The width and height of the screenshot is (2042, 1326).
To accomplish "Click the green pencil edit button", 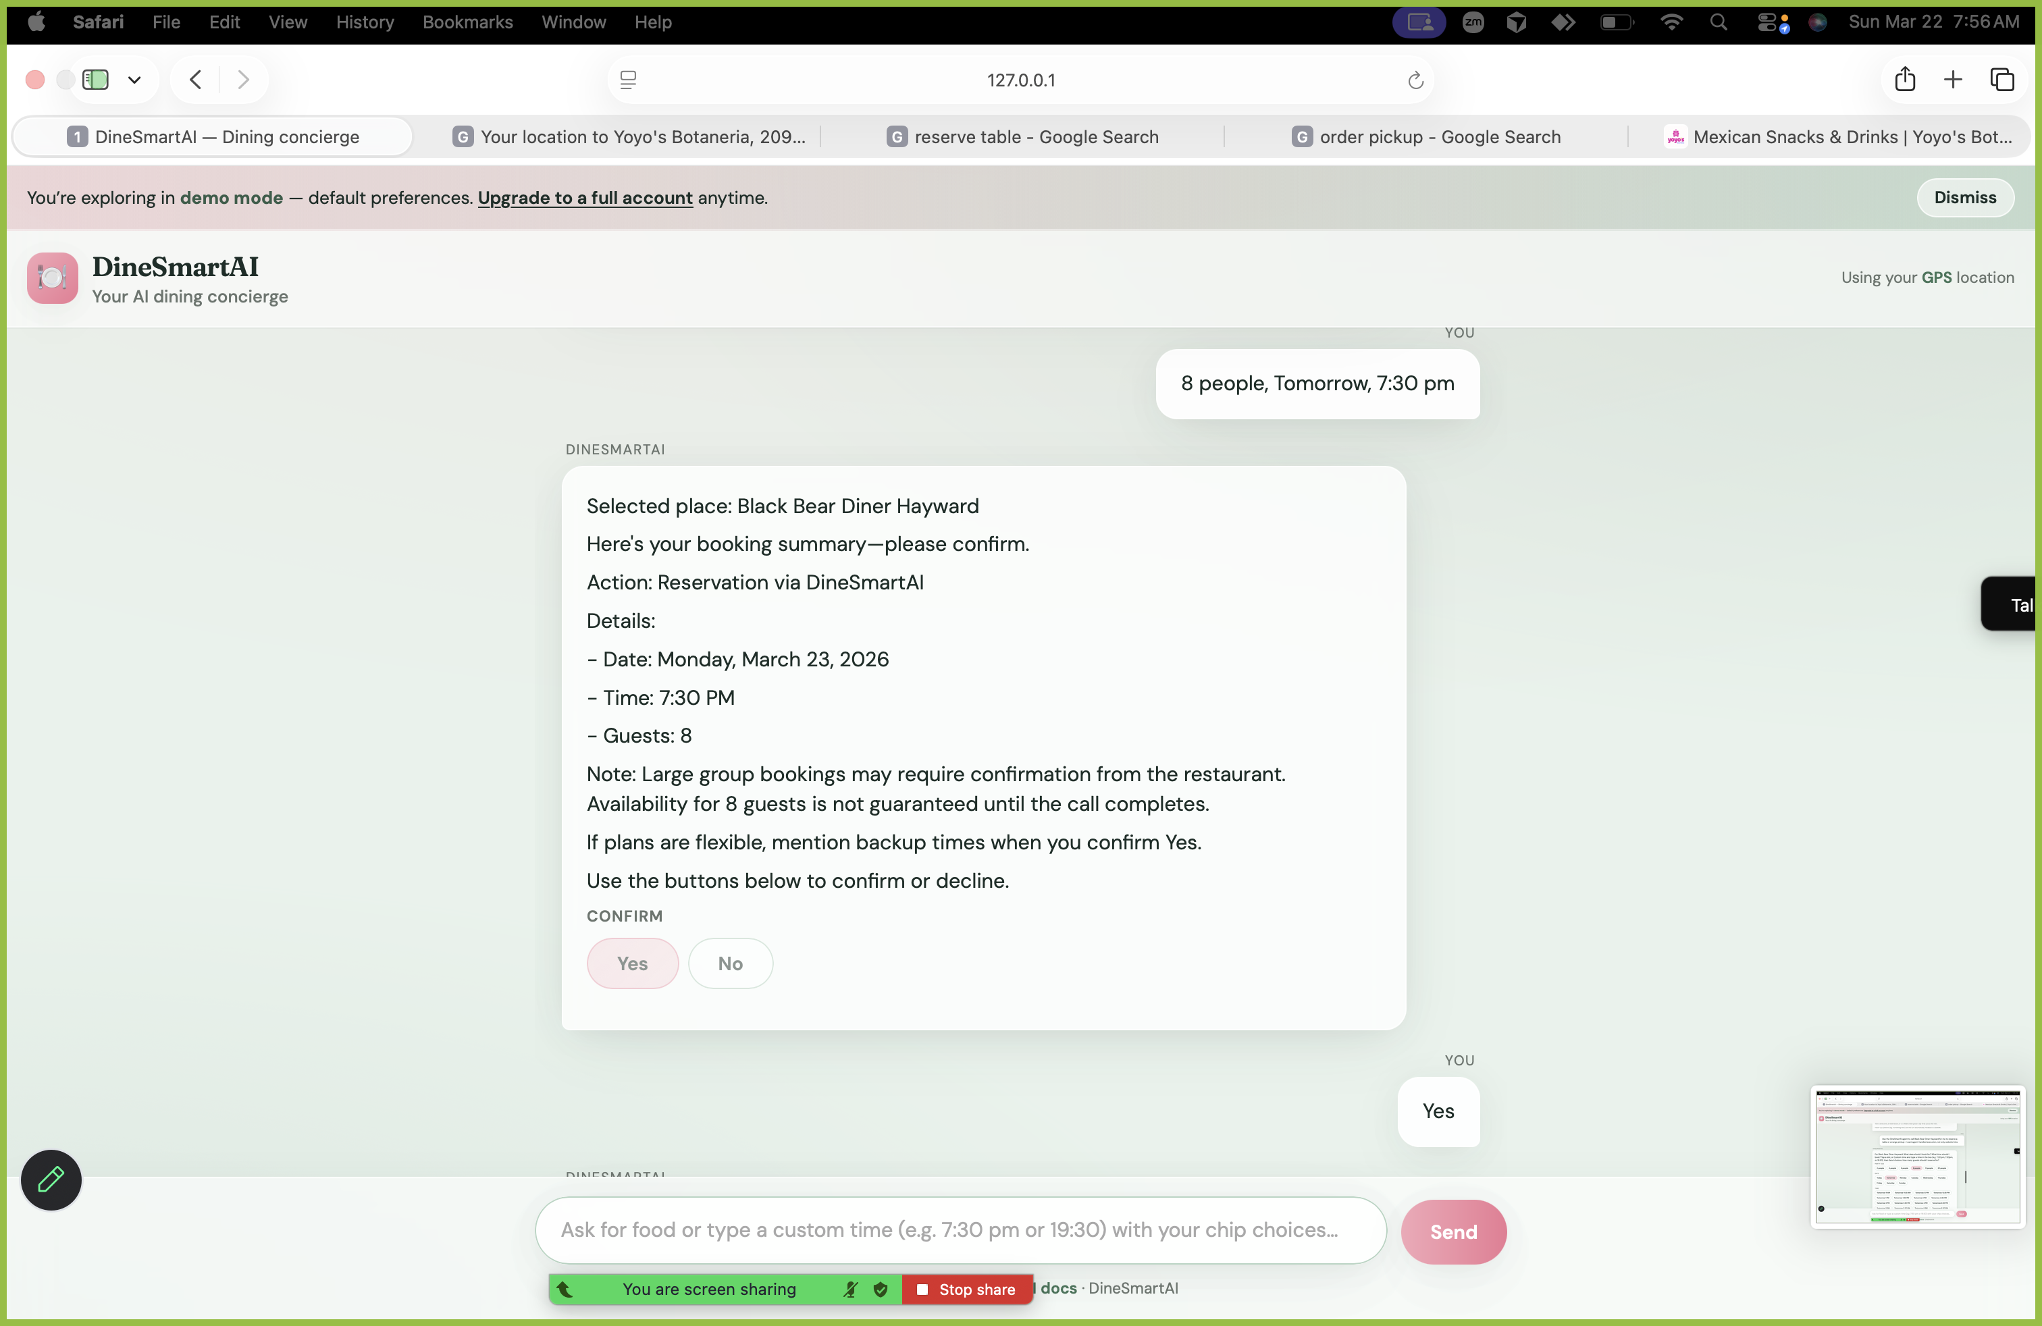I will 51,1179.
